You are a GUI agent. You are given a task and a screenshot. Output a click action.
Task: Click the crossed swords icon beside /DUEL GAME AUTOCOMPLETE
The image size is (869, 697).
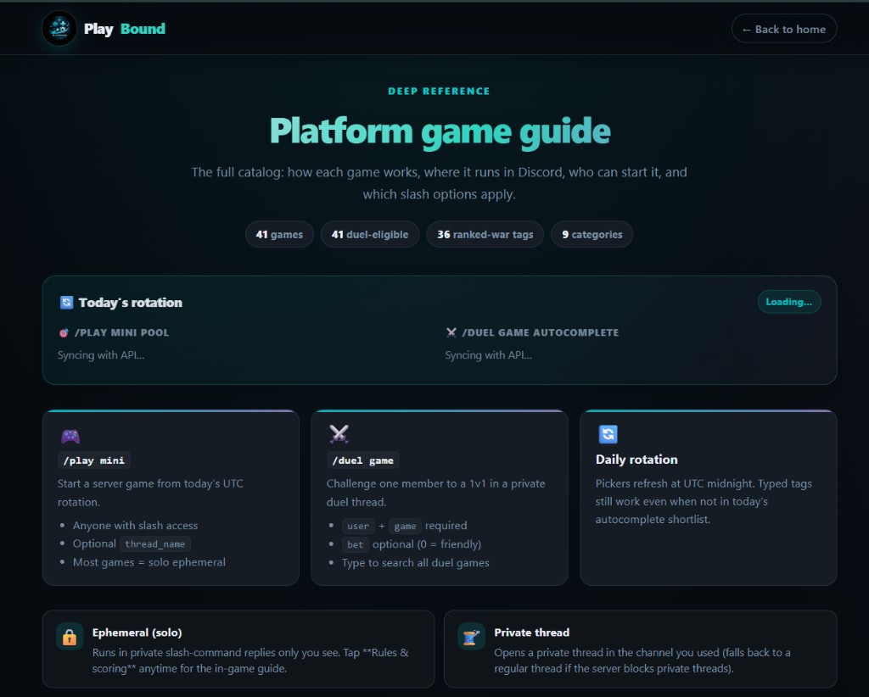click(x=451, y=332)
